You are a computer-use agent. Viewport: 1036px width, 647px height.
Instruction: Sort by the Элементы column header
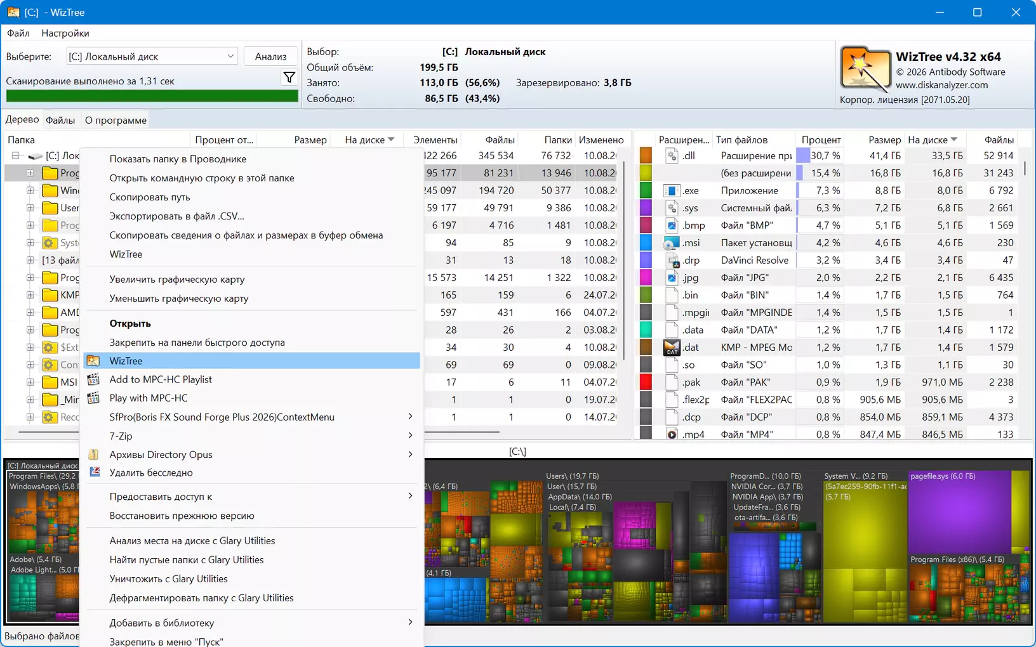435,140
